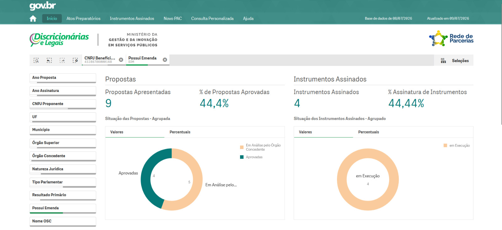Switch Instrumentos chart to Percentuais tab
The height and width of the screenshot is (230, 502).
369,132
